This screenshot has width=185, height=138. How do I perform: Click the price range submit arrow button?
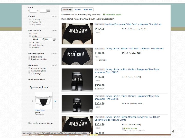49,11
